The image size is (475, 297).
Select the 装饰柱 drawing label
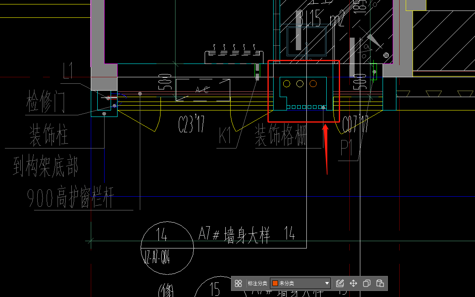tap(49, 135)
